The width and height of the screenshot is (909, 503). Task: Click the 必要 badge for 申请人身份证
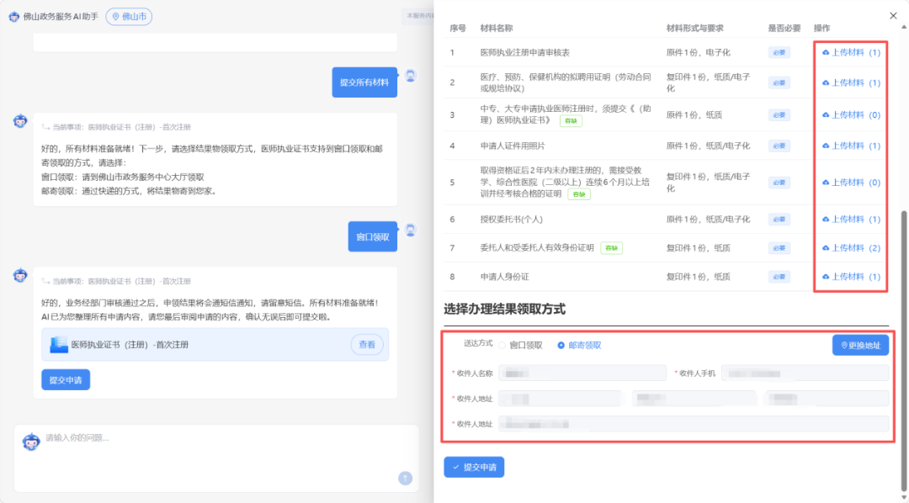coord(779,277)
